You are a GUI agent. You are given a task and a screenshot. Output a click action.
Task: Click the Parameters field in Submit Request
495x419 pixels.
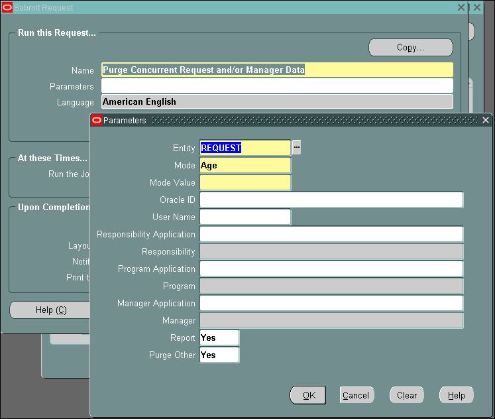[277, 86]
